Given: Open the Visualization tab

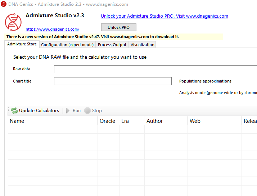Looking at the screenshot, I should [x=143, y=45].
